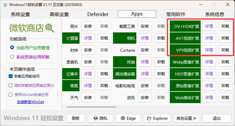
Task: Uninstall 画图 app
Action: tap(104, 86)
